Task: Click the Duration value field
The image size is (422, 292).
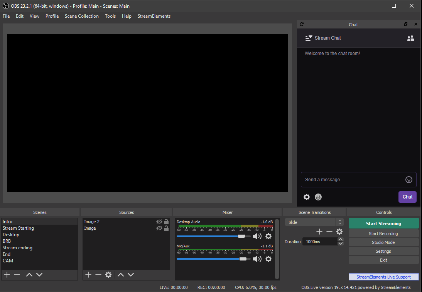Action: tap(320, 242)
